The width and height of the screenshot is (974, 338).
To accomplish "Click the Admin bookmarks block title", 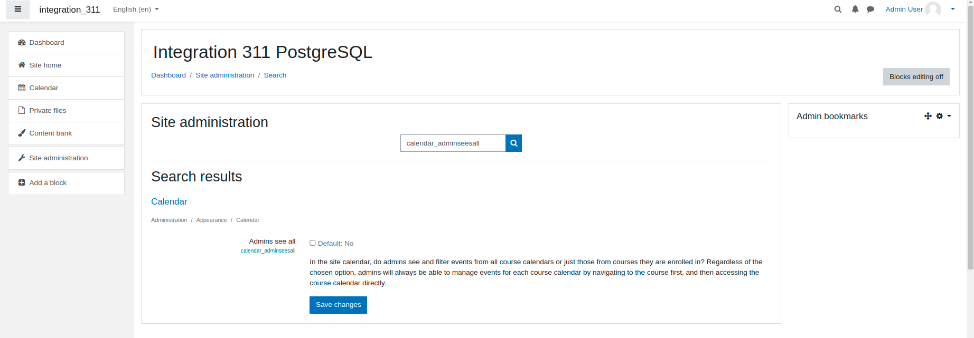I will (x=832, y=117).
